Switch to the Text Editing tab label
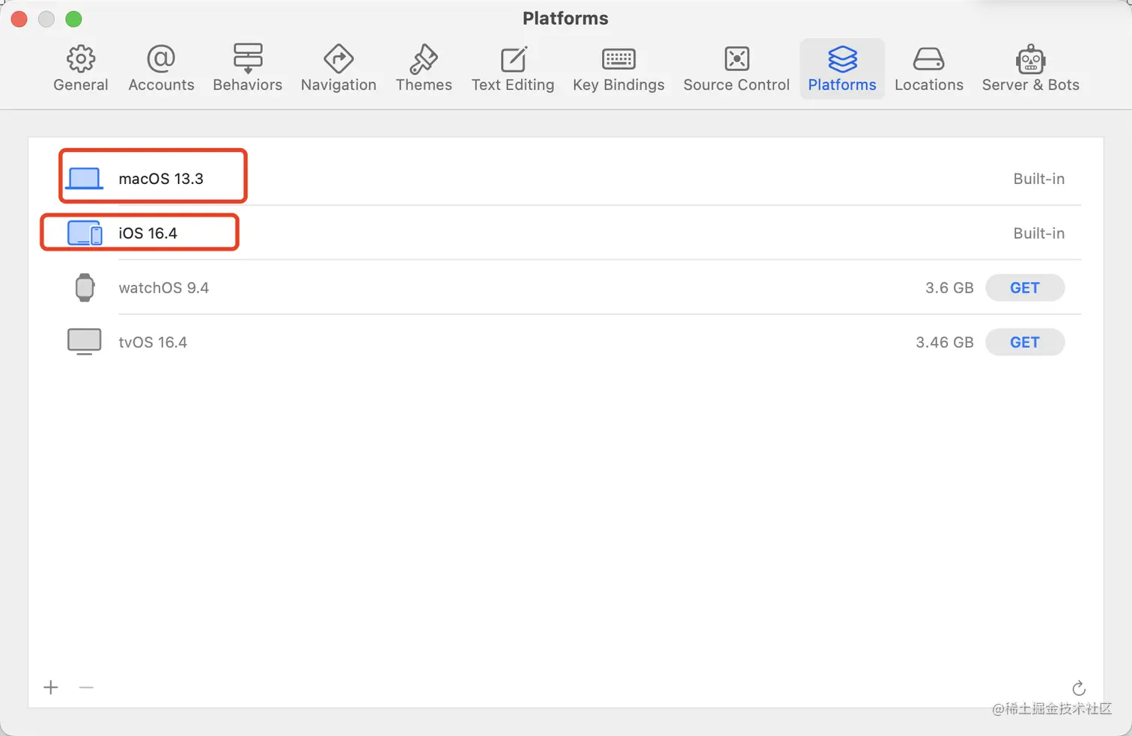 tap(513, 85)
